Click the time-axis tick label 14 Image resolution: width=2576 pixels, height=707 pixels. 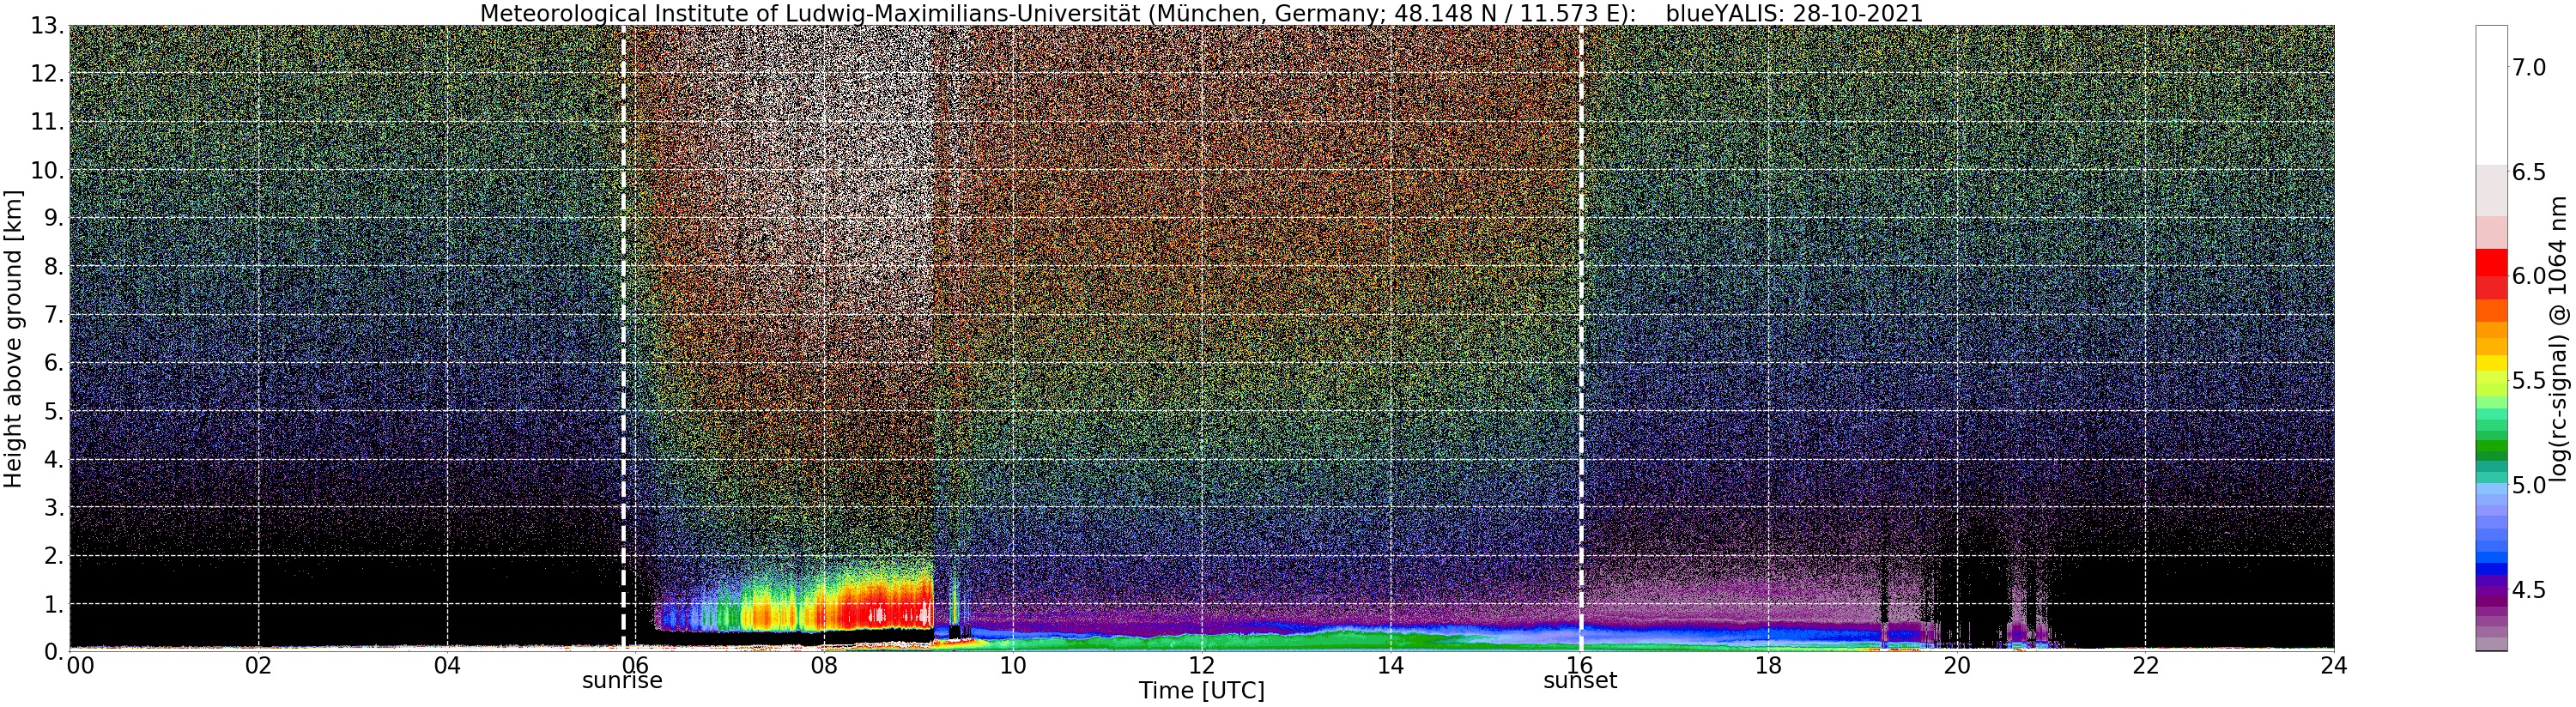point(1390,665)
